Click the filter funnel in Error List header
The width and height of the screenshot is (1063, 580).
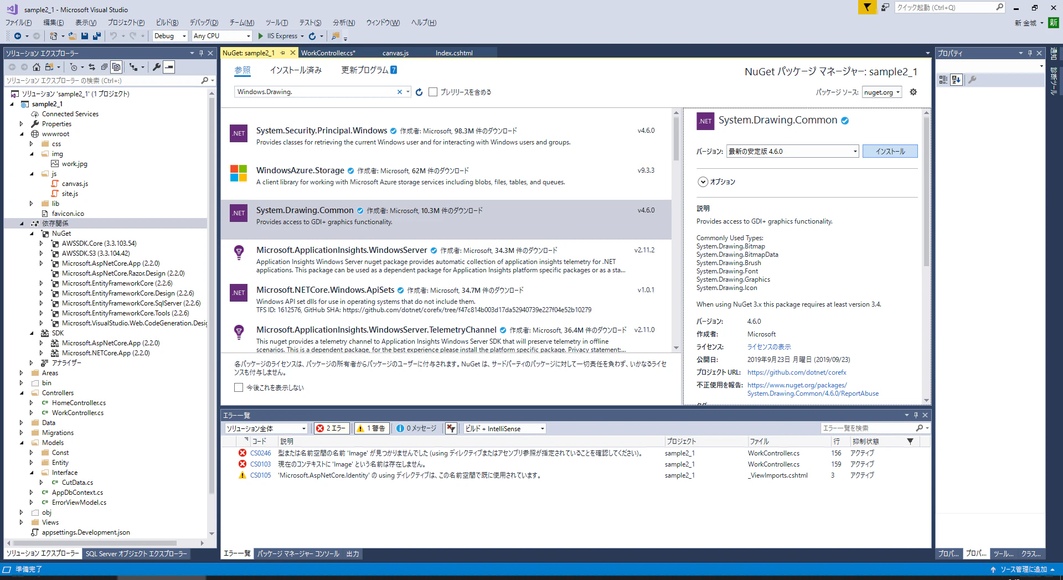910,441
